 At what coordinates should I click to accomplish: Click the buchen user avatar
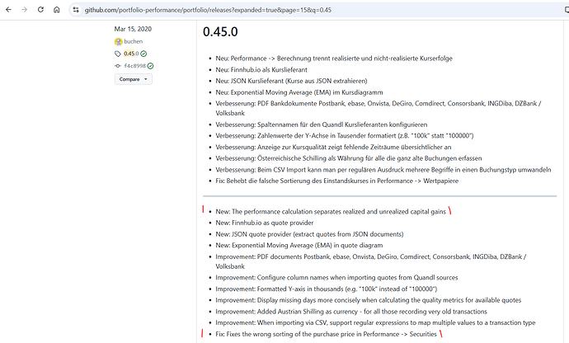coord(119,40)
